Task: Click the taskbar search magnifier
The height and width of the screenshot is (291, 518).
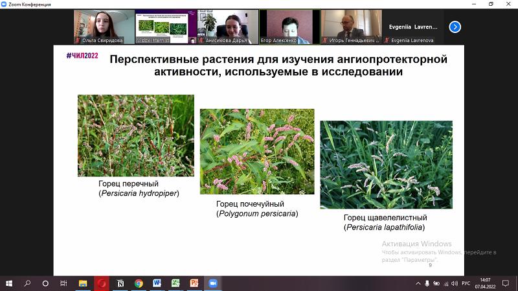Action: click(27, 283)
